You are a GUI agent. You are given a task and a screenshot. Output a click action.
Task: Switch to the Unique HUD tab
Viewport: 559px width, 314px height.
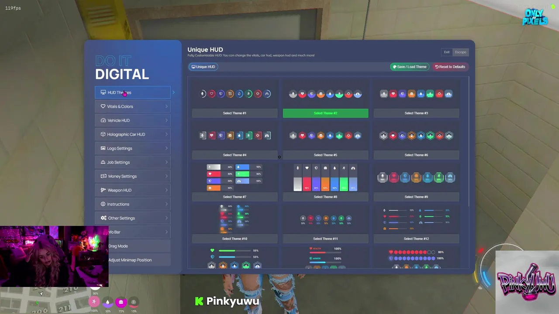pos(203,67)
